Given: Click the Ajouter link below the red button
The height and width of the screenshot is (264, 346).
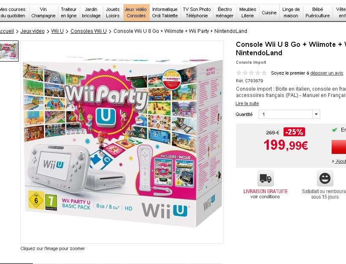Looking at the screenshot, I should [x=341, y=161].
